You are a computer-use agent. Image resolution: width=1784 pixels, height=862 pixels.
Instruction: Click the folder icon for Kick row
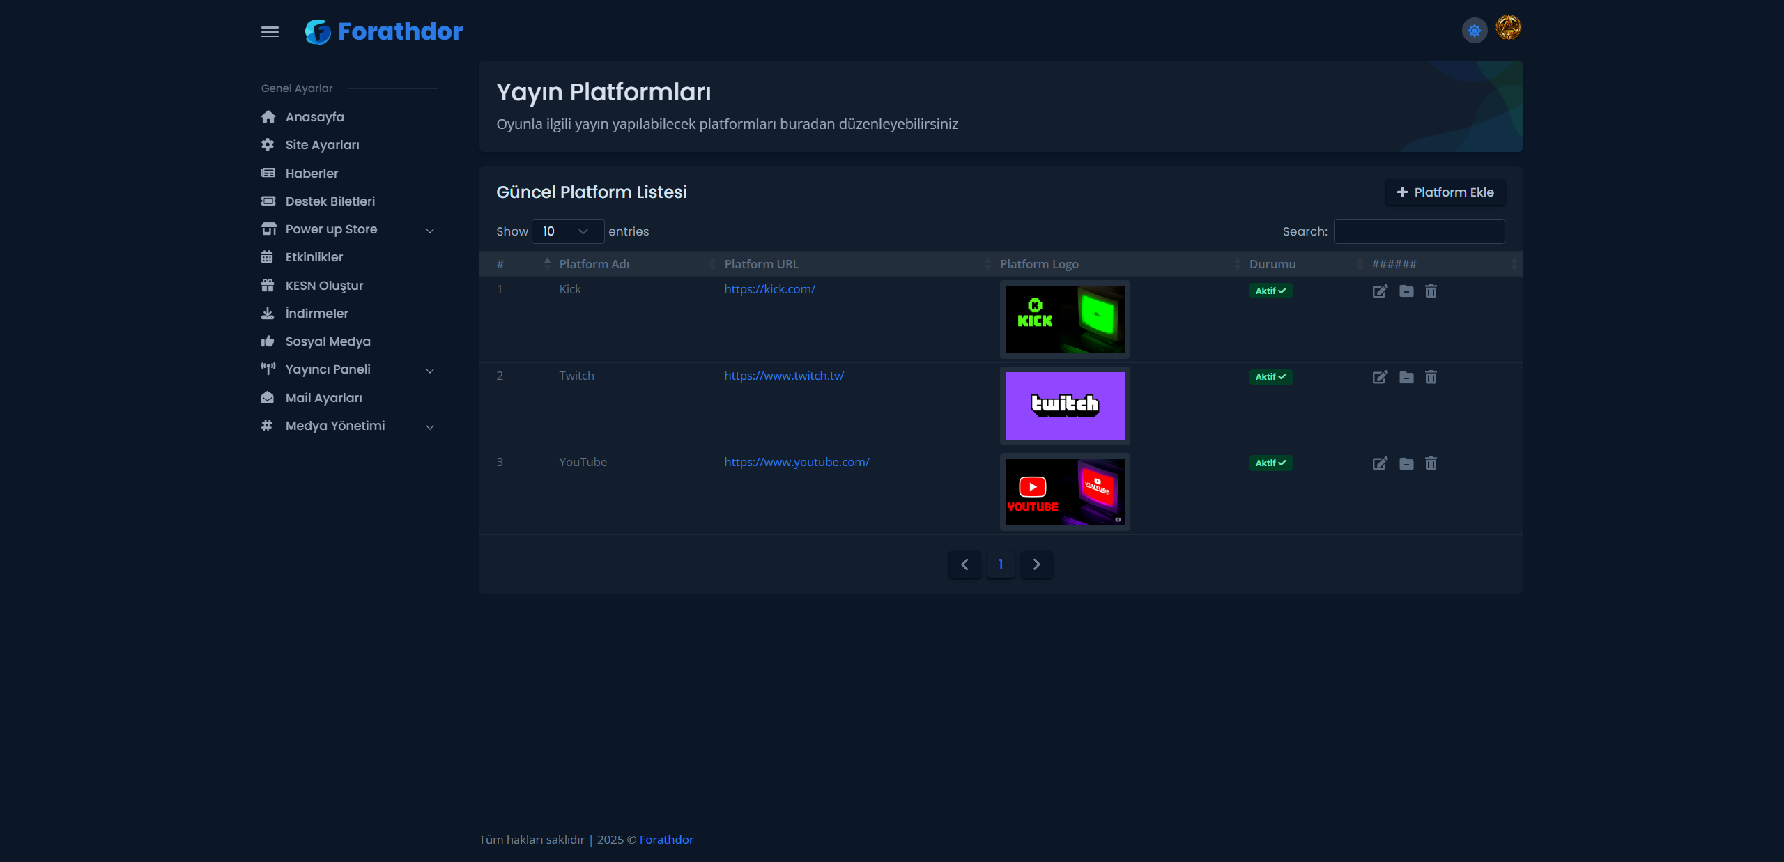[x=1406, y=291]
